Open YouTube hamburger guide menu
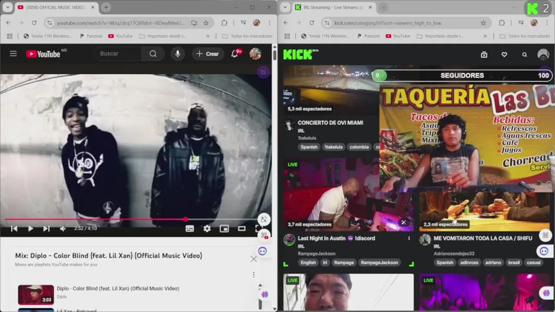 (13, 54)
